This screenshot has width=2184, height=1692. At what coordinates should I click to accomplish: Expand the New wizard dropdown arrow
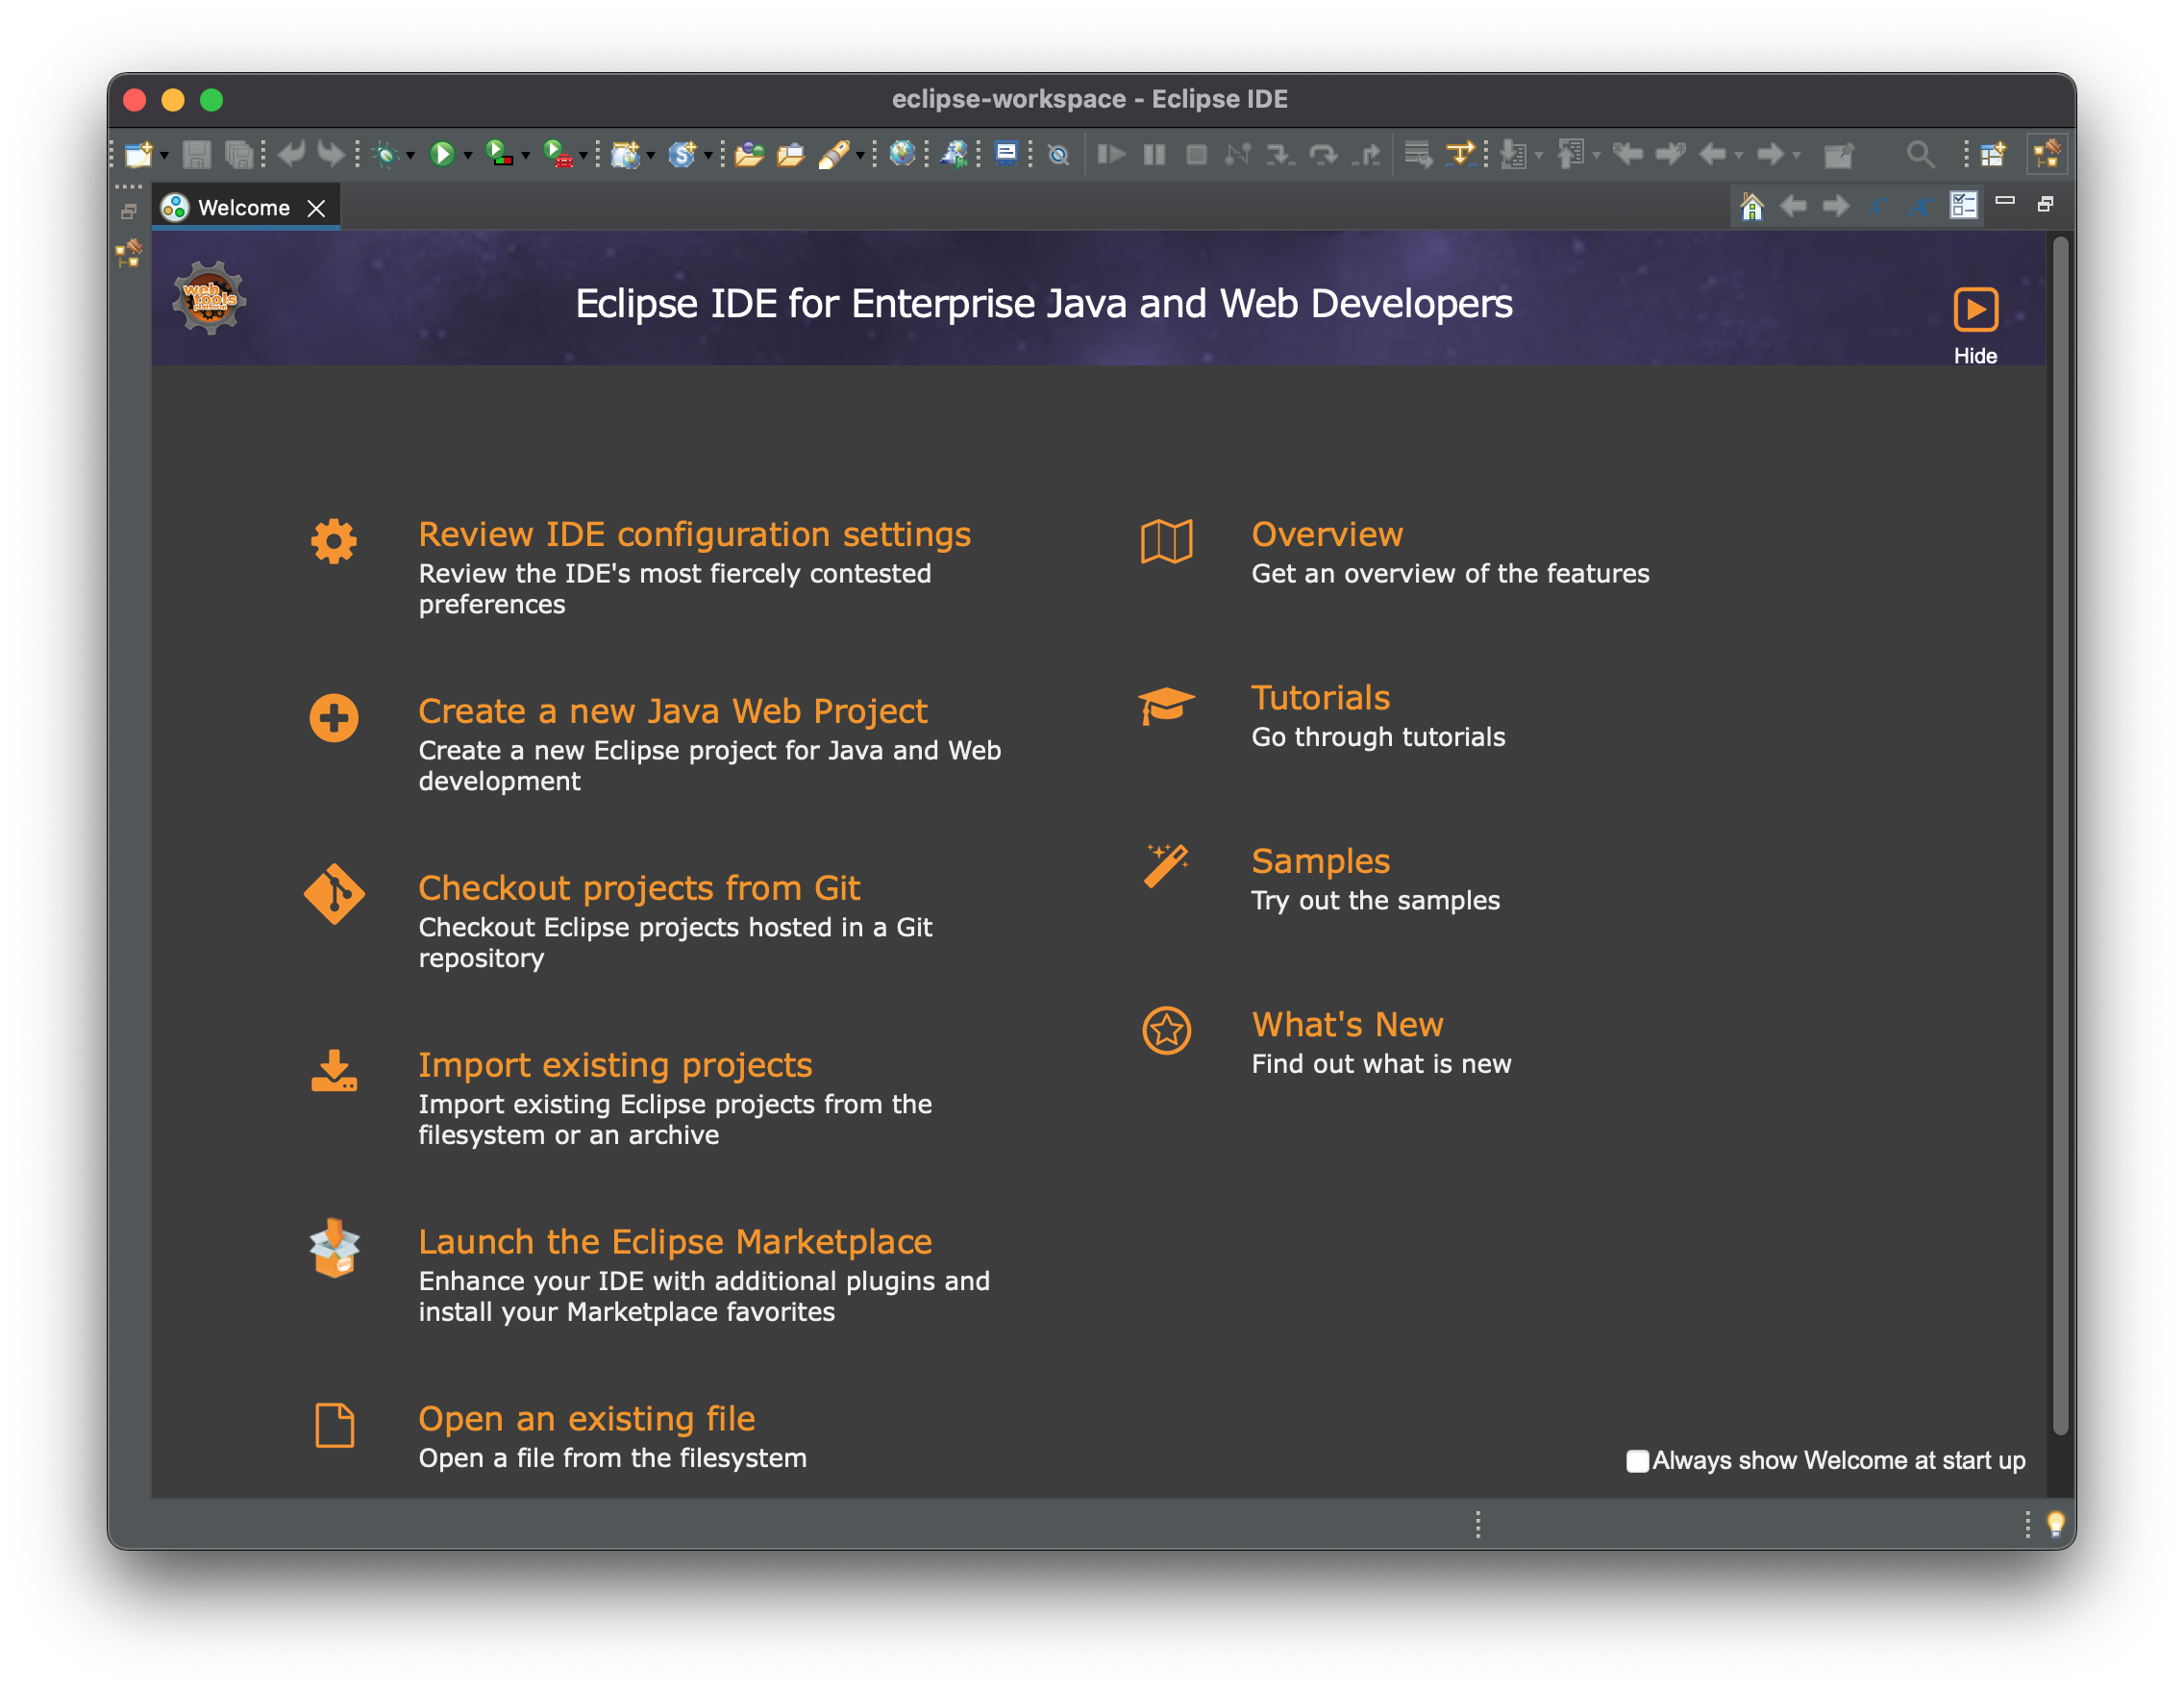(164, 156)
